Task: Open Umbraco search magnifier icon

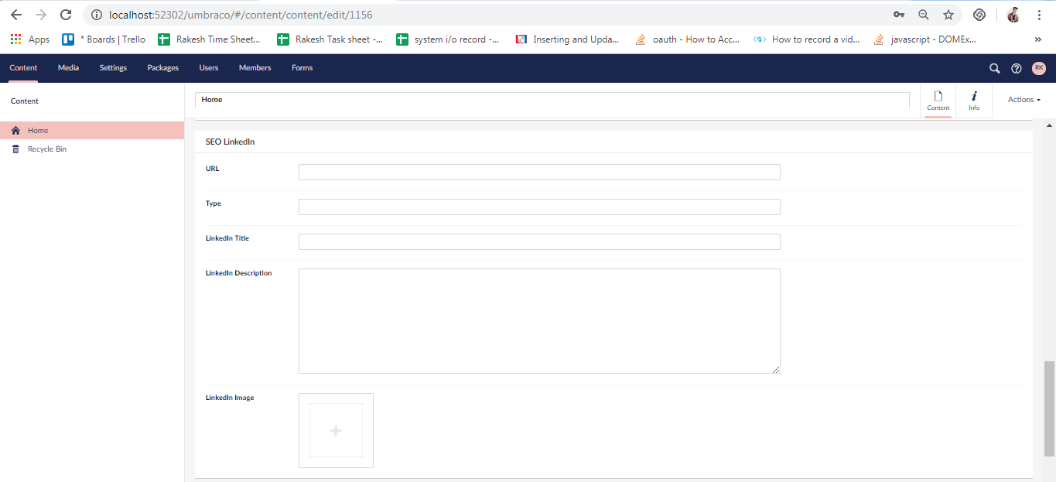Action: pyautogui.click(x=995, y=68)
